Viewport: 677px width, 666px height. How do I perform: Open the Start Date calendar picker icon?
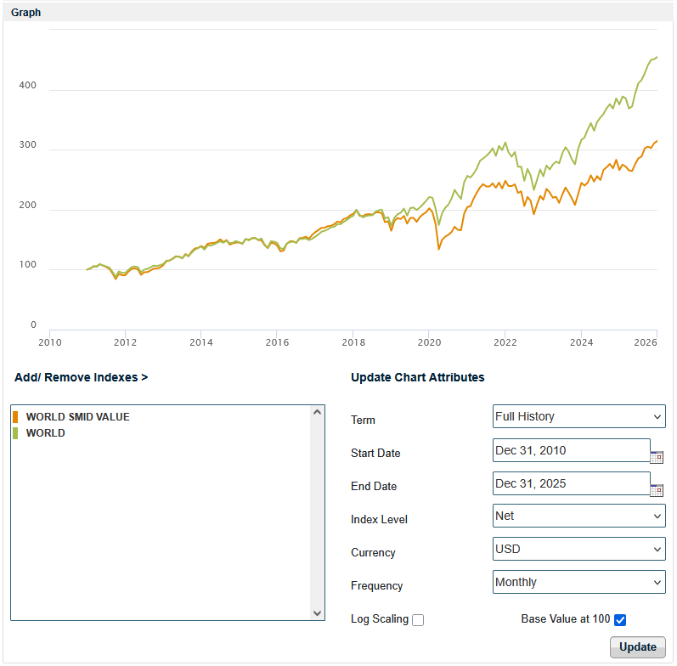(656, 457)
